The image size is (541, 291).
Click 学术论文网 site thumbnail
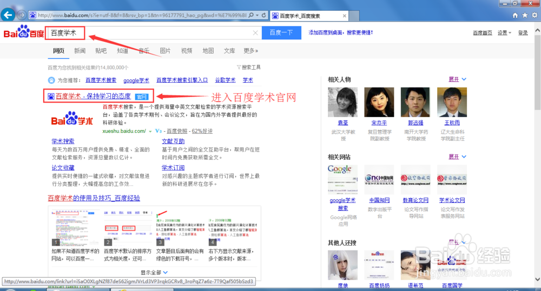pos(452,179)
